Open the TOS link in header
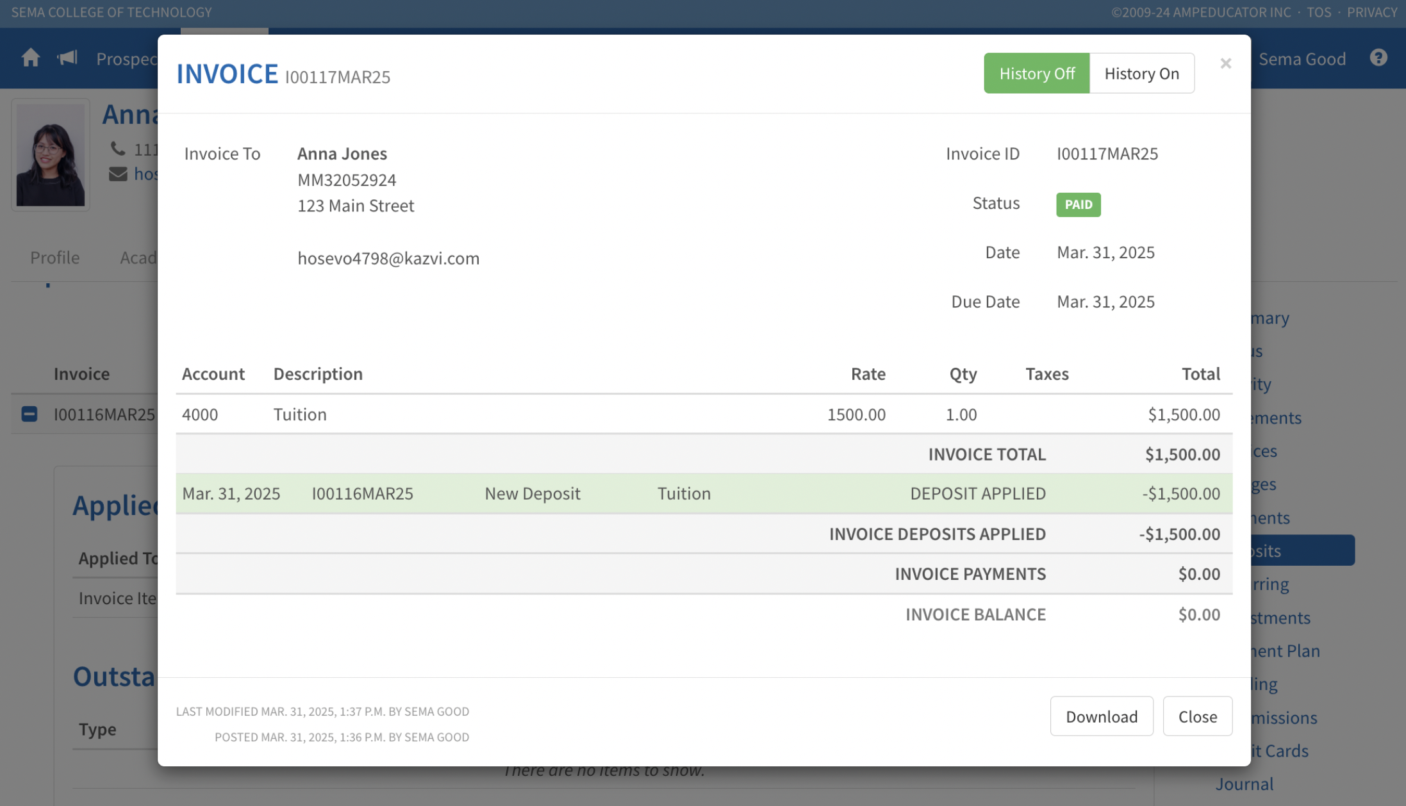This screenshot has width=1406, height=806. (1318, 12)
